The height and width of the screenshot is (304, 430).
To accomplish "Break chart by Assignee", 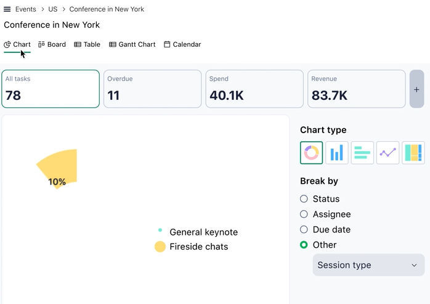I will [304, 215].
